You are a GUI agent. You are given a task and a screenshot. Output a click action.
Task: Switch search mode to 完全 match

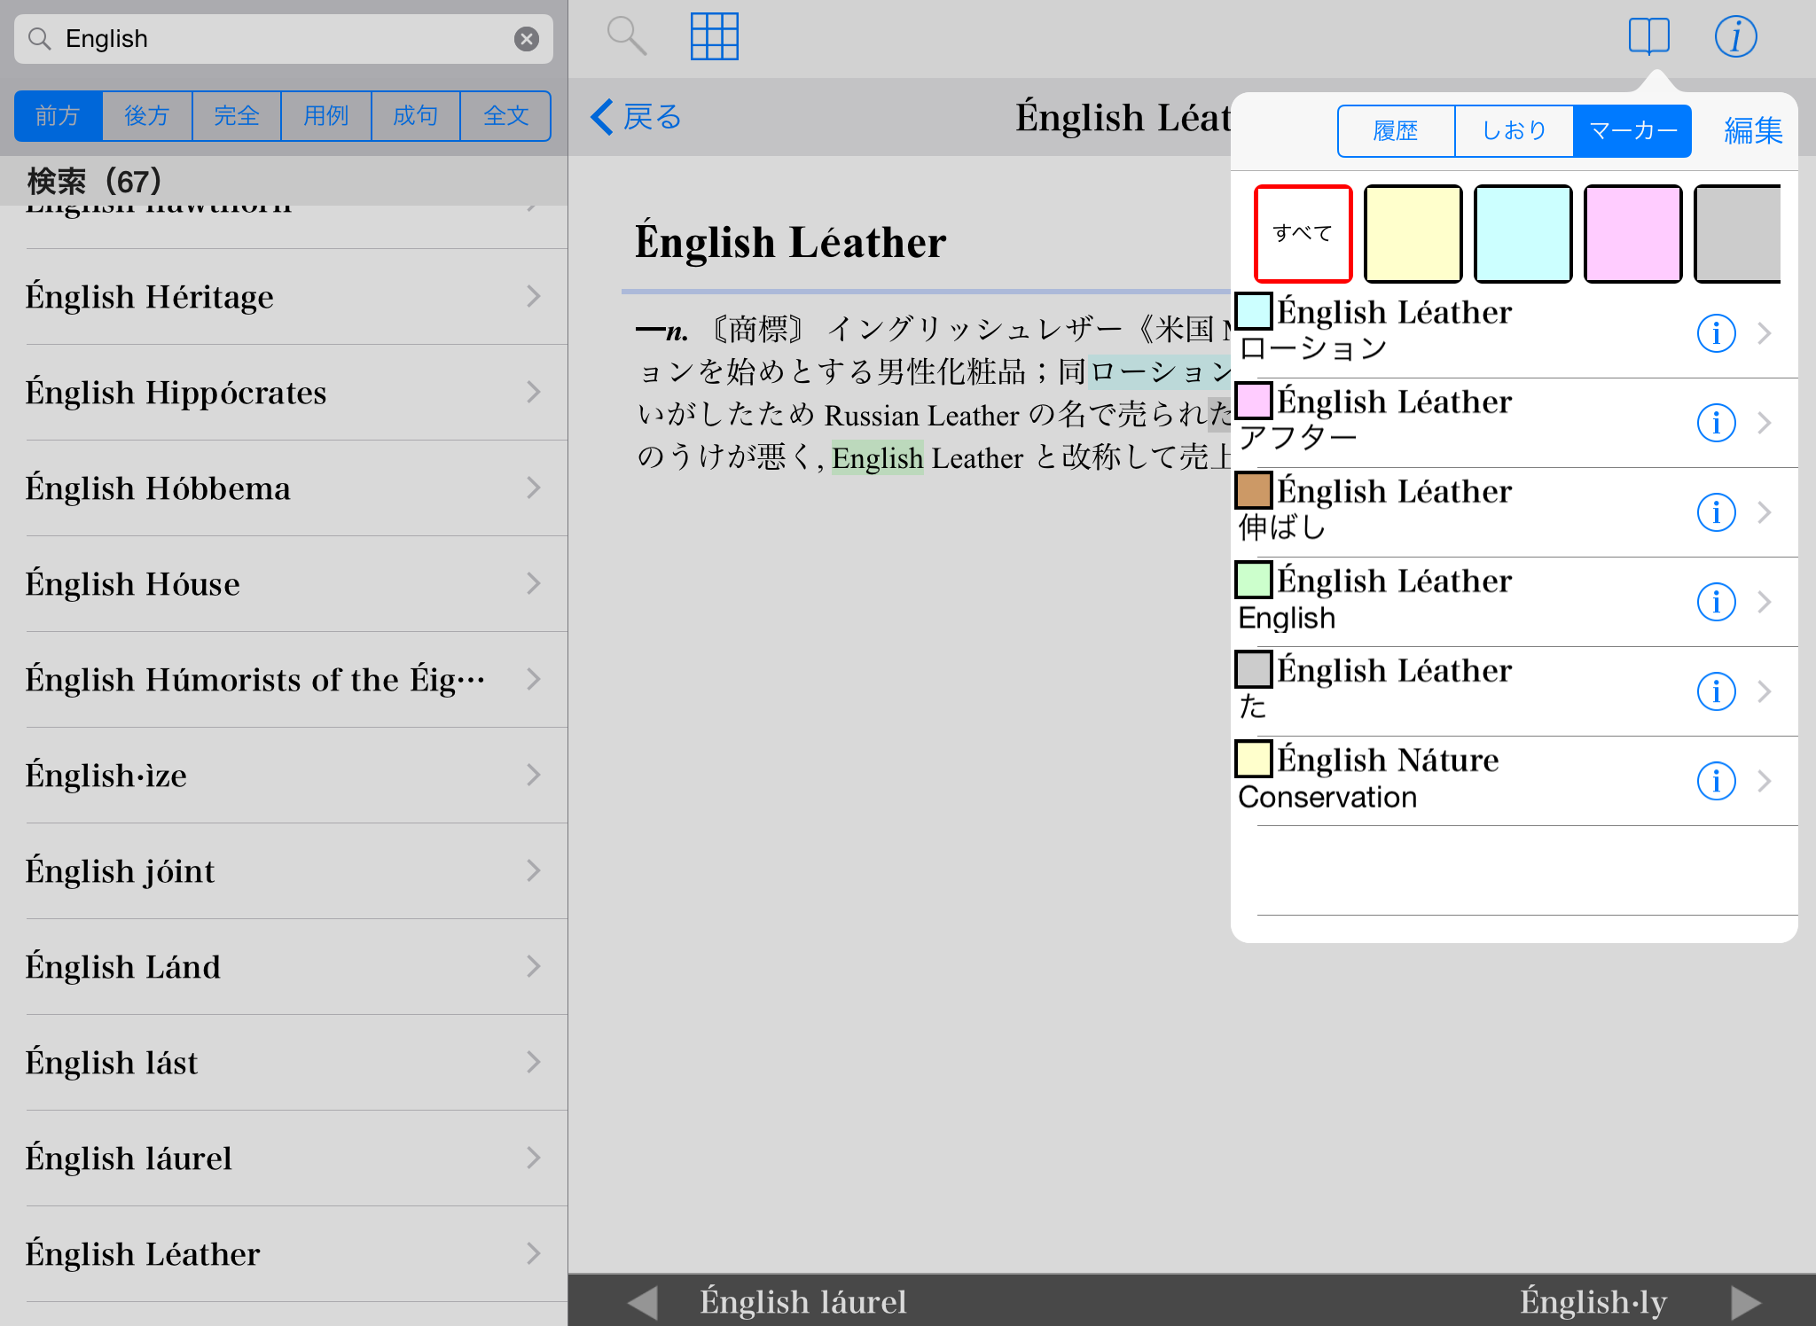(x=237, y=116)
